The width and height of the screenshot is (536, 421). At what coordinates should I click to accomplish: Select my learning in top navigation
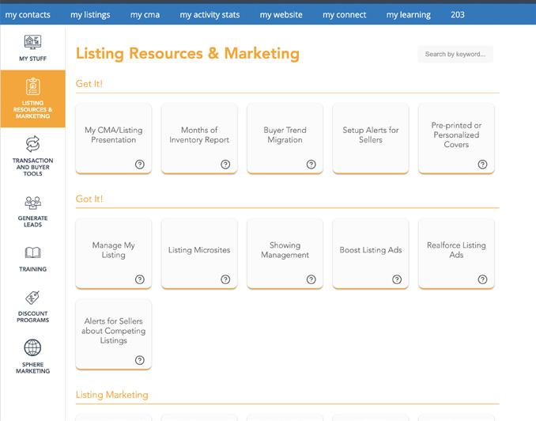click(x=409, y=14)
